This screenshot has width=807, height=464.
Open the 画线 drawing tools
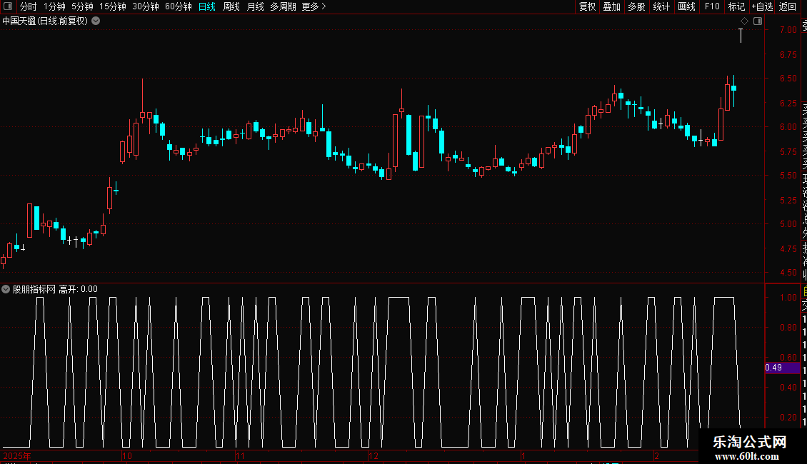pos(686,6)
